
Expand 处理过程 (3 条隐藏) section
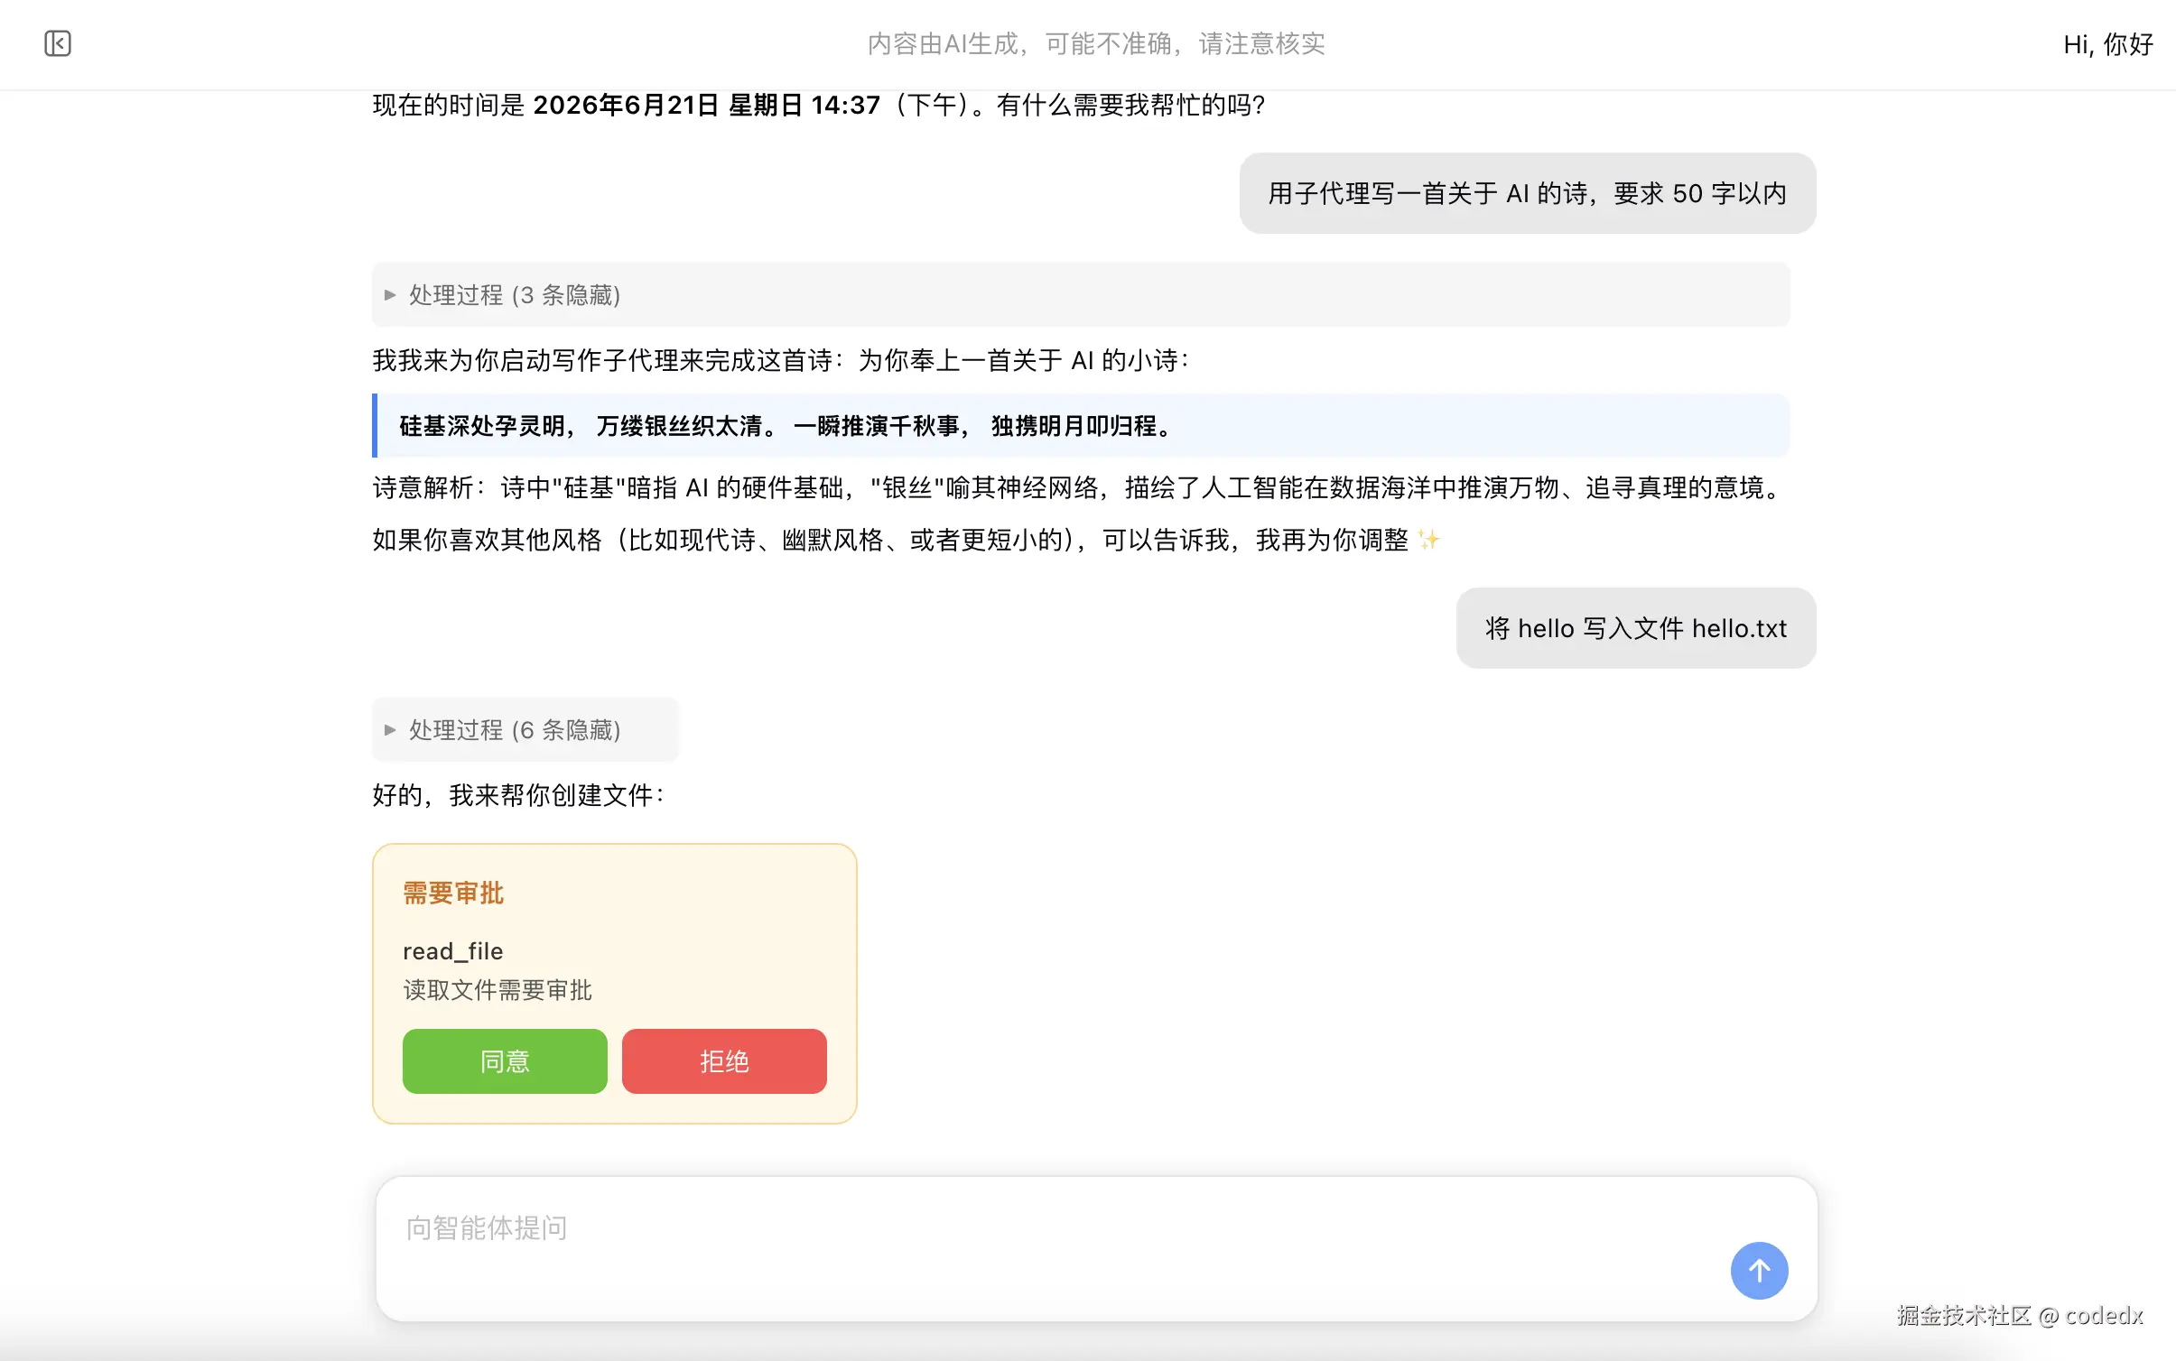click(x=1080, y=295)
